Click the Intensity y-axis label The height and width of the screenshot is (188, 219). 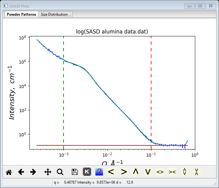tap(12, 93)
